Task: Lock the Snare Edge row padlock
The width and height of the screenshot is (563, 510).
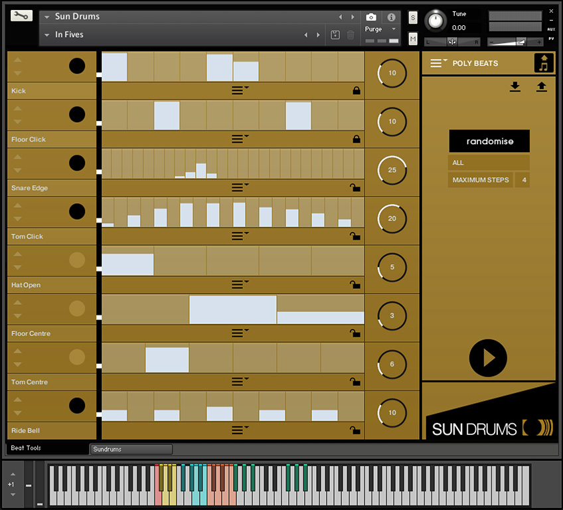Action: pyautogui.click(x=355, y=187)
